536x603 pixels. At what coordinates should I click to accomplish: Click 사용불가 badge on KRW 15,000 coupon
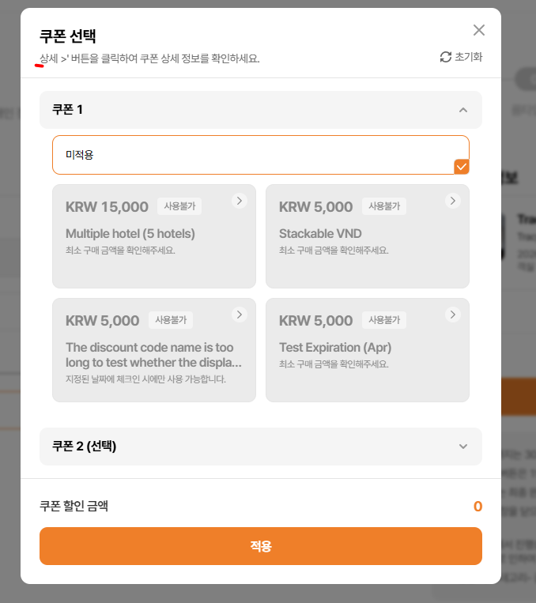pyautogui.click(x=179, y=206)
